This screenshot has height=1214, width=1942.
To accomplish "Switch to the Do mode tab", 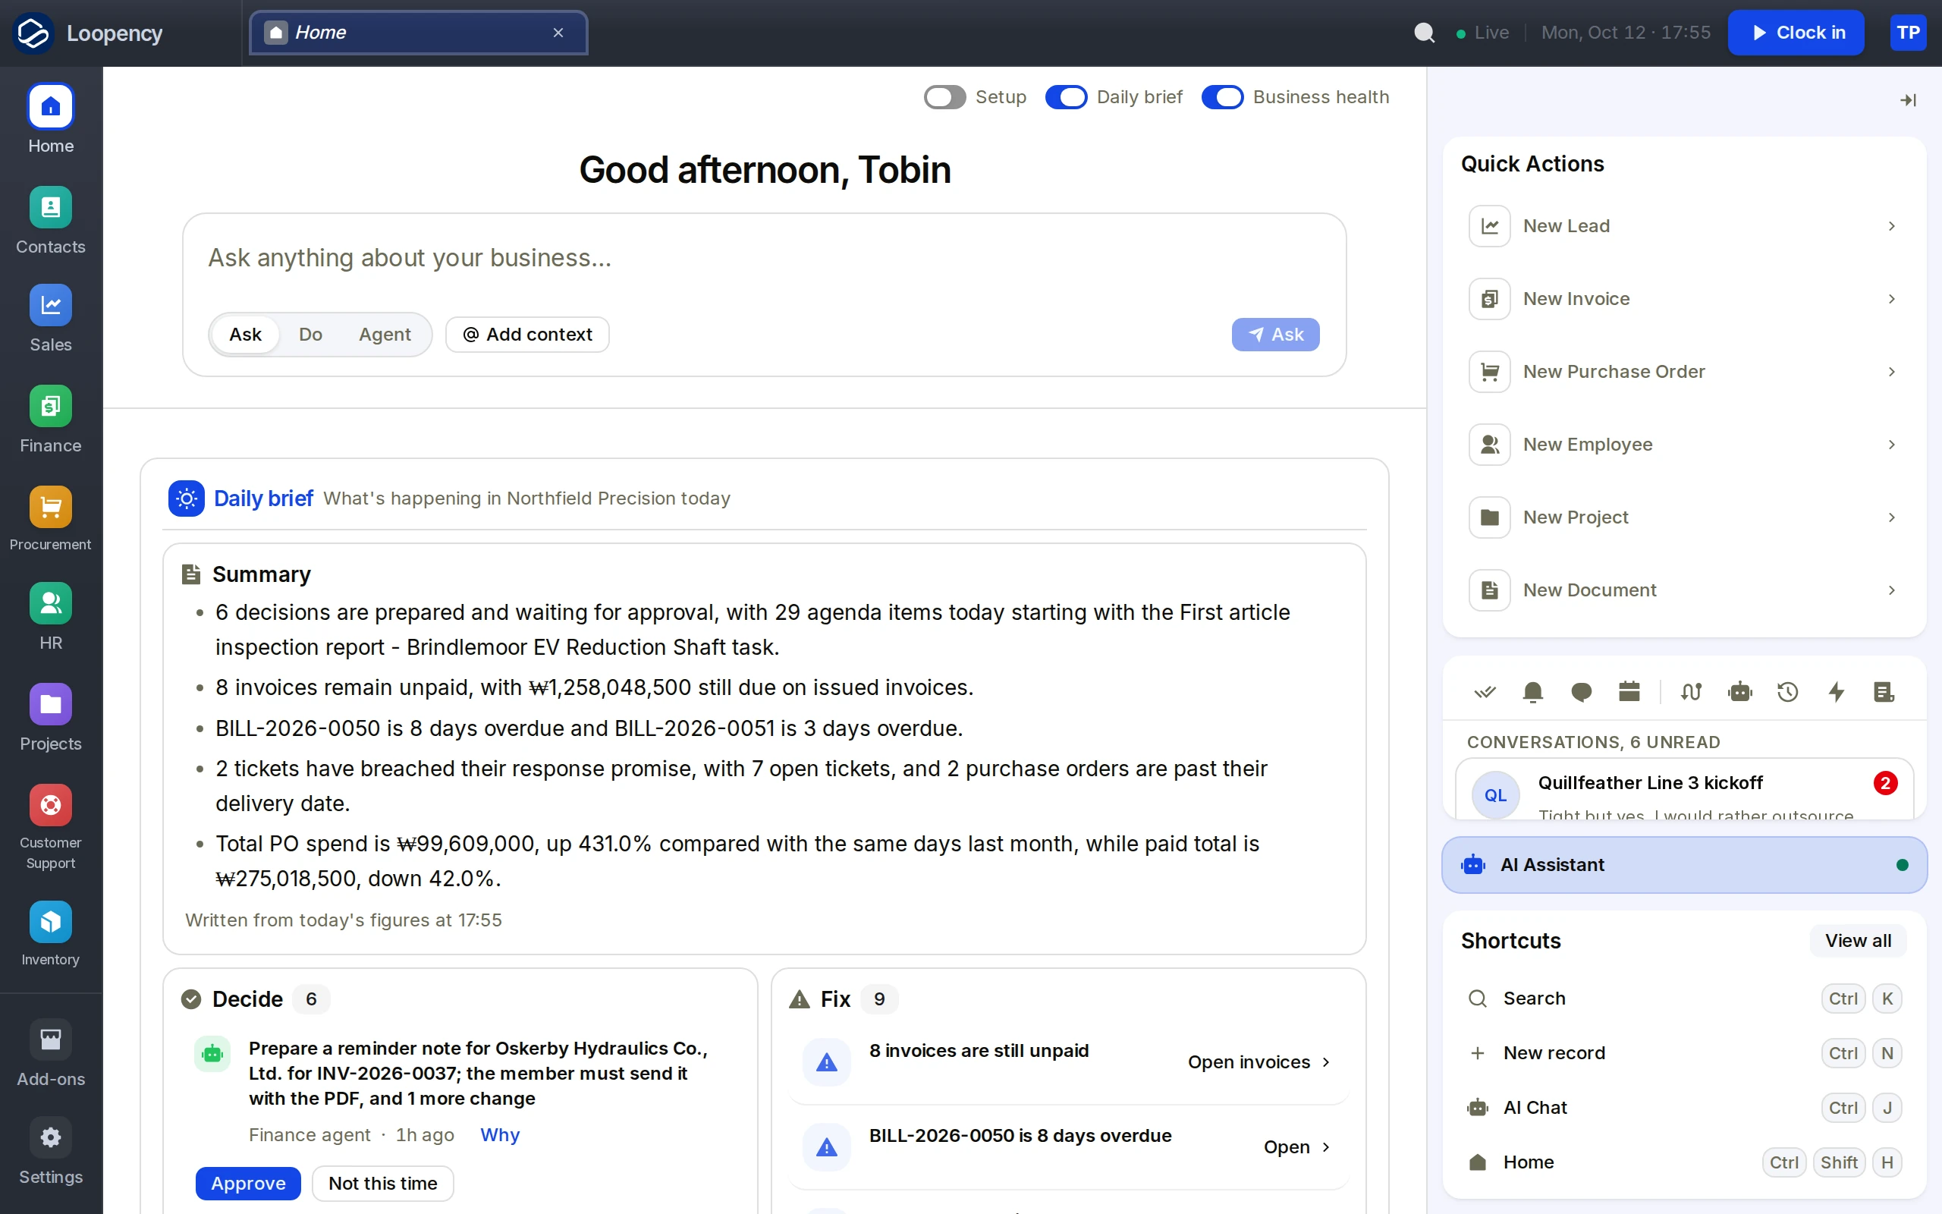I will 310,334.
